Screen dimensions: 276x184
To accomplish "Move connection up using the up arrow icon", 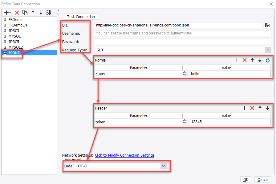I will (x=33, y=13).
